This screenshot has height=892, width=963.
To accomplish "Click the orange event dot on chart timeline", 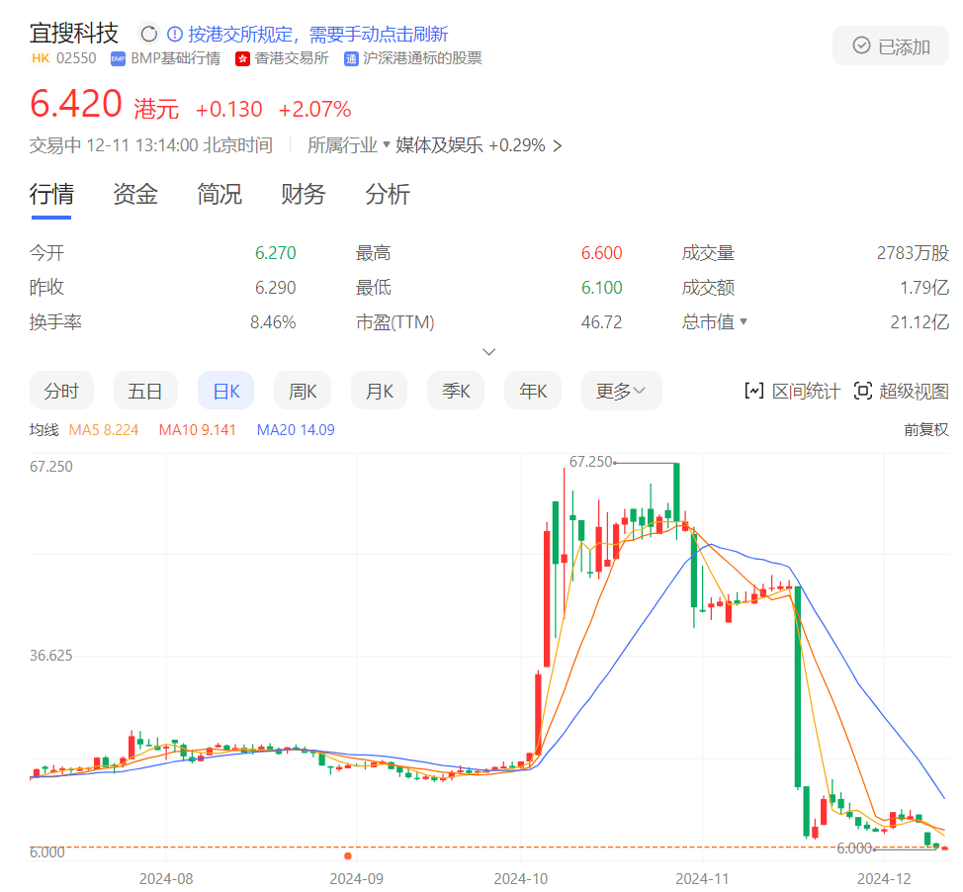I will pyautogui.click(x=348, y=856).
